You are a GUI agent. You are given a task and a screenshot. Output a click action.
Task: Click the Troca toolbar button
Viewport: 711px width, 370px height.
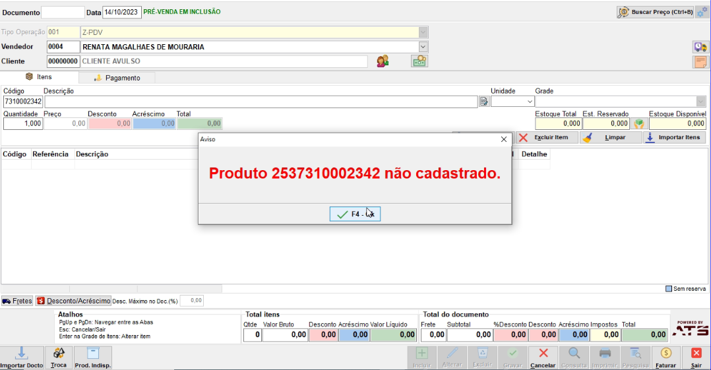tap(59, 357)
